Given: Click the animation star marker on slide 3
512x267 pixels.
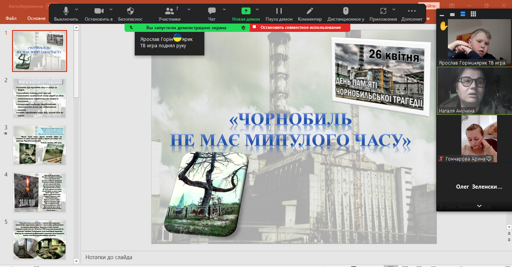Looking at the screenshot, I should point(6,133).
